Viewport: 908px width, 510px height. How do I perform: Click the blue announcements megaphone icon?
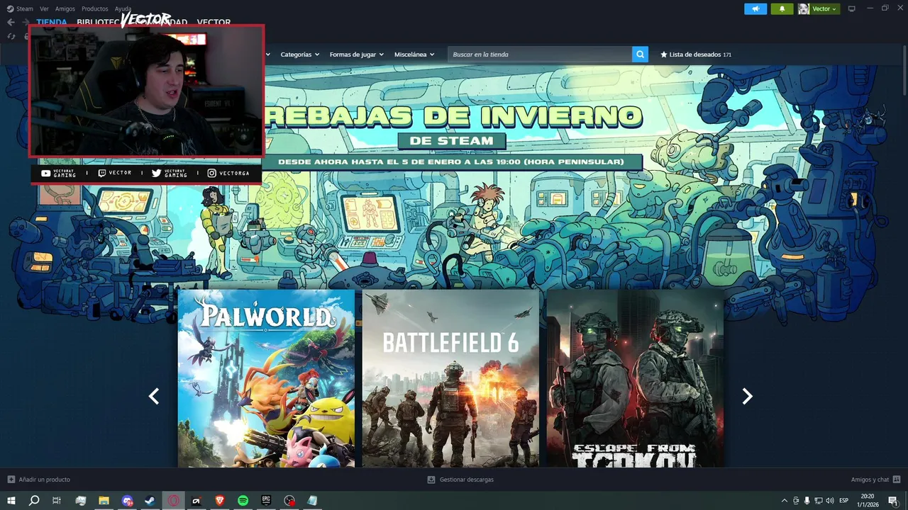point(755,8)
